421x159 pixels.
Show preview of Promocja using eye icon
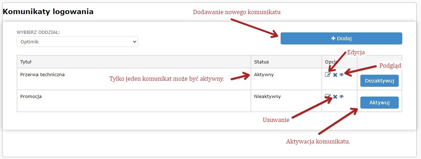[342, 97]
